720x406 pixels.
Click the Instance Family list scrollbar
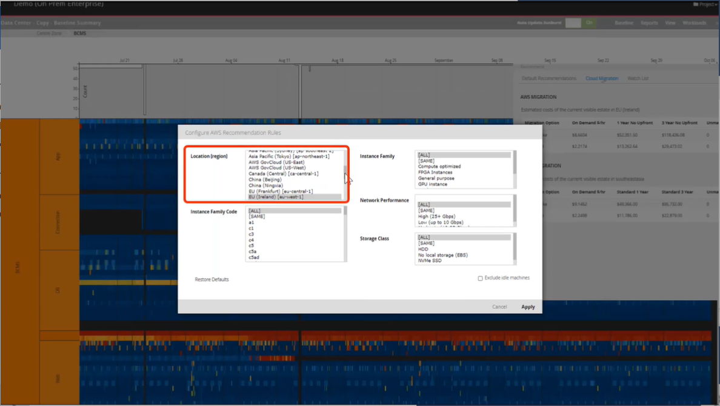pyautogui.click(x=515, y=170)
